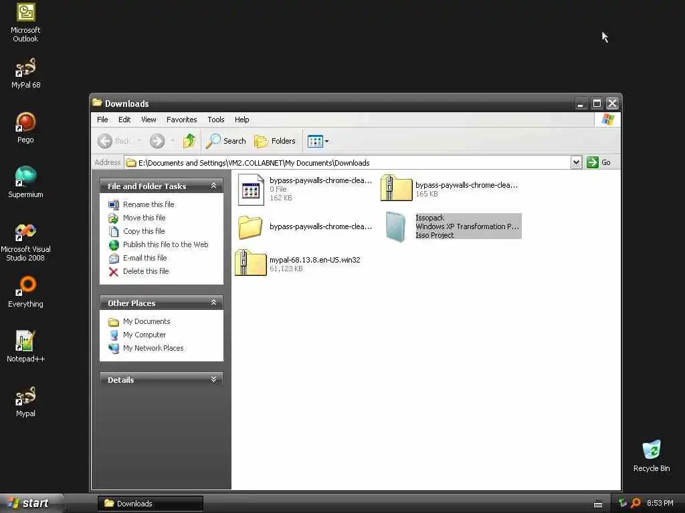This screenshot has width=685, height=513.
Task: Select the 162 KB bypass-paywalls file
Action: (x=305, y=189)
